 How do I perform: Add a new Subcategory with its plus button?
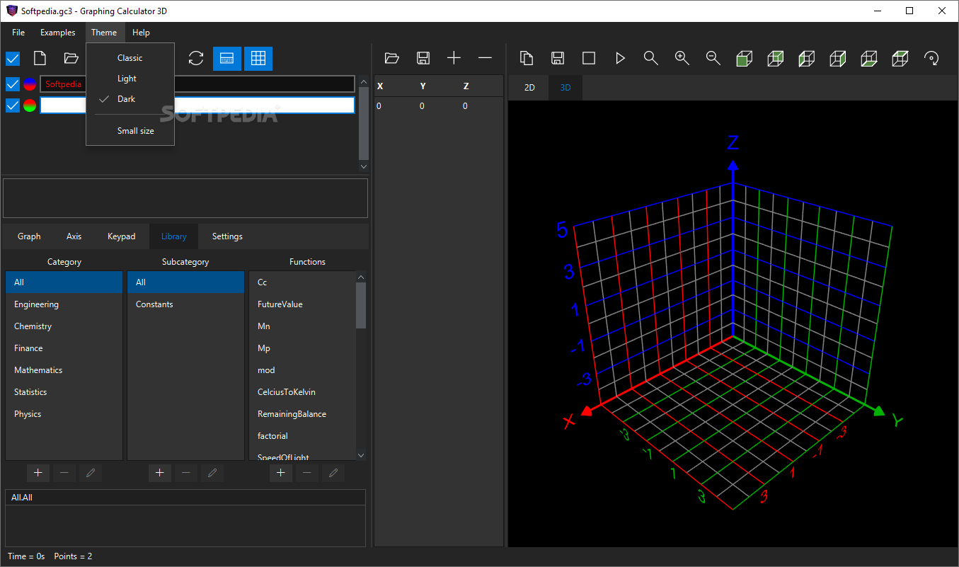[x=160, y=473]
